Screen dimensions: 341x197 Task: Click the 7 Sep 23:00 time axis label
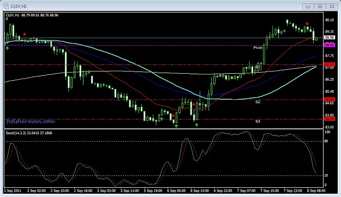click(293, 190)
